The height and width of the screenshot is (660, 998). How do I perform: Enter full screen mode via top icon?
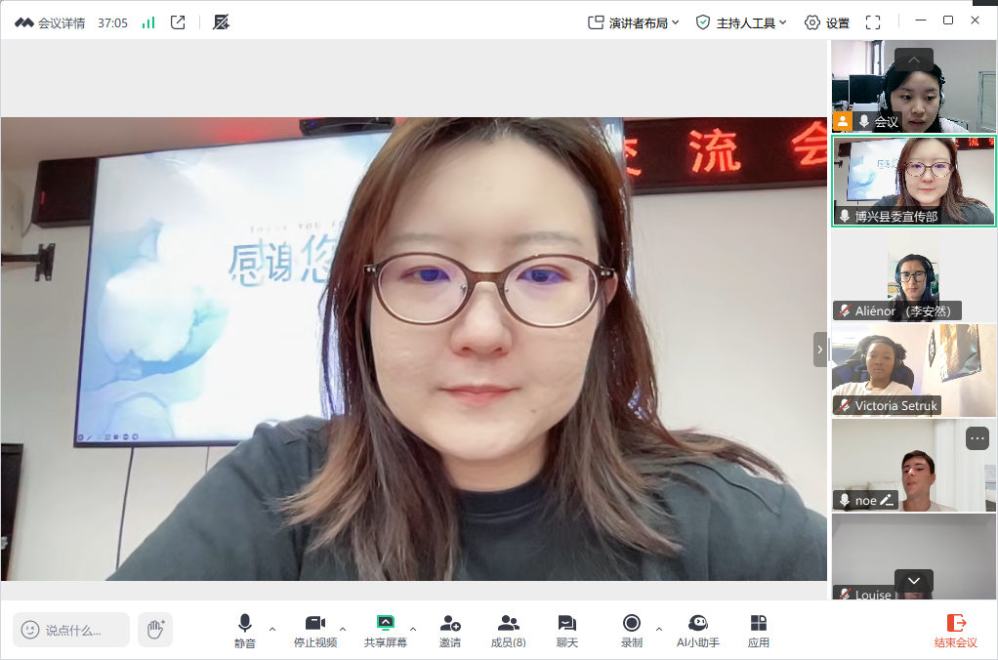pos(873,22)
